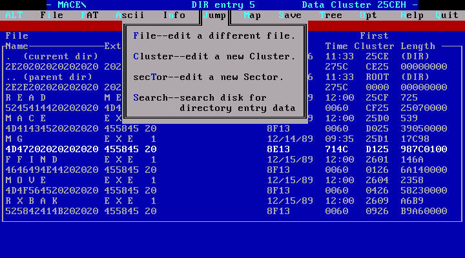Click hex name 4D41434520202020
The width and height of the screenshot is (465, 258).
click(52, 128)
